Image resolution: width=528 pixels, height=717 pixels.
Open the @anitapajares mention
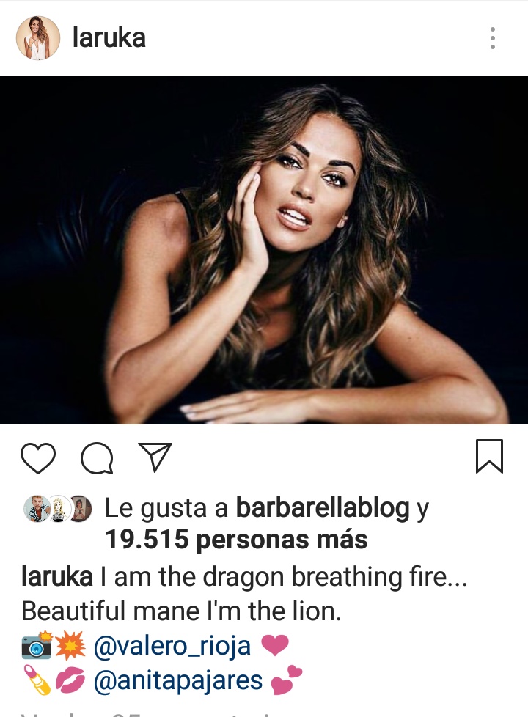click(x=178, y=680)
